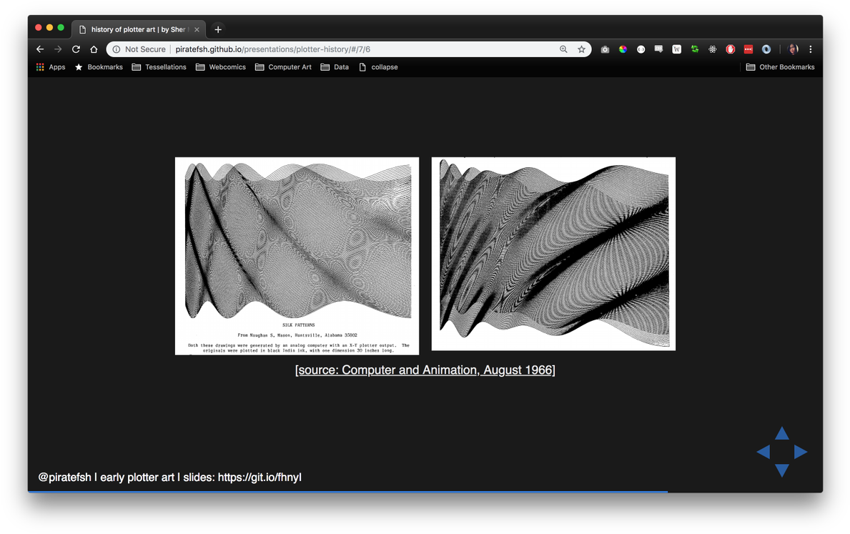Navigate down a slide using down arrow
Viewport: 850px width, 534px height.
[x=781, y=471]
